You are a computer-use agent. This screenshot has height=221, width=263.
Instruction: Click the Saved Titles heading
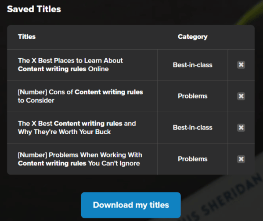[34, 9]
